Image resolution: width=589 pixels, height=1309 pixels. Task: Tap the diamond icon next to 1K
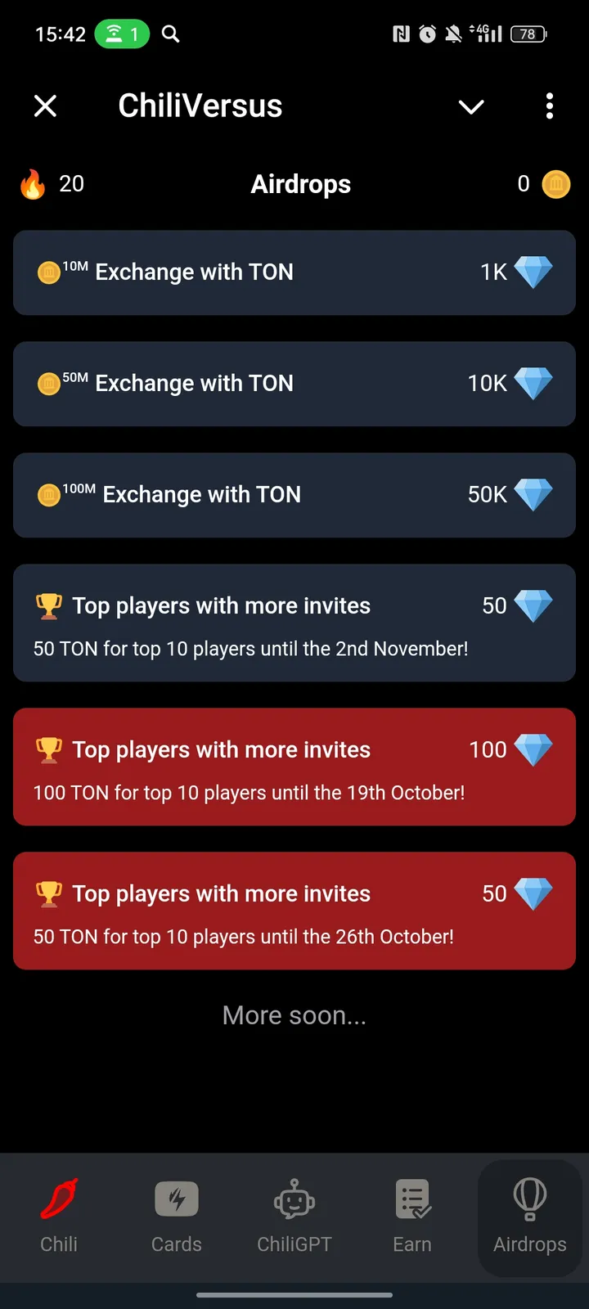point(533,272)
